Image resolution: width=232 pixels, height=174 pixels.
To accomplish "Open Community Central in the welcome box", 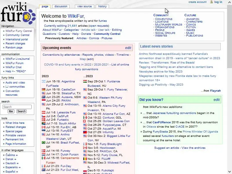I will pos(107,34).
